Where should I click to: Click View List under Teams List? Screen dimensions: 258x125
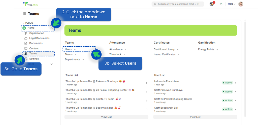click(106, 117)
